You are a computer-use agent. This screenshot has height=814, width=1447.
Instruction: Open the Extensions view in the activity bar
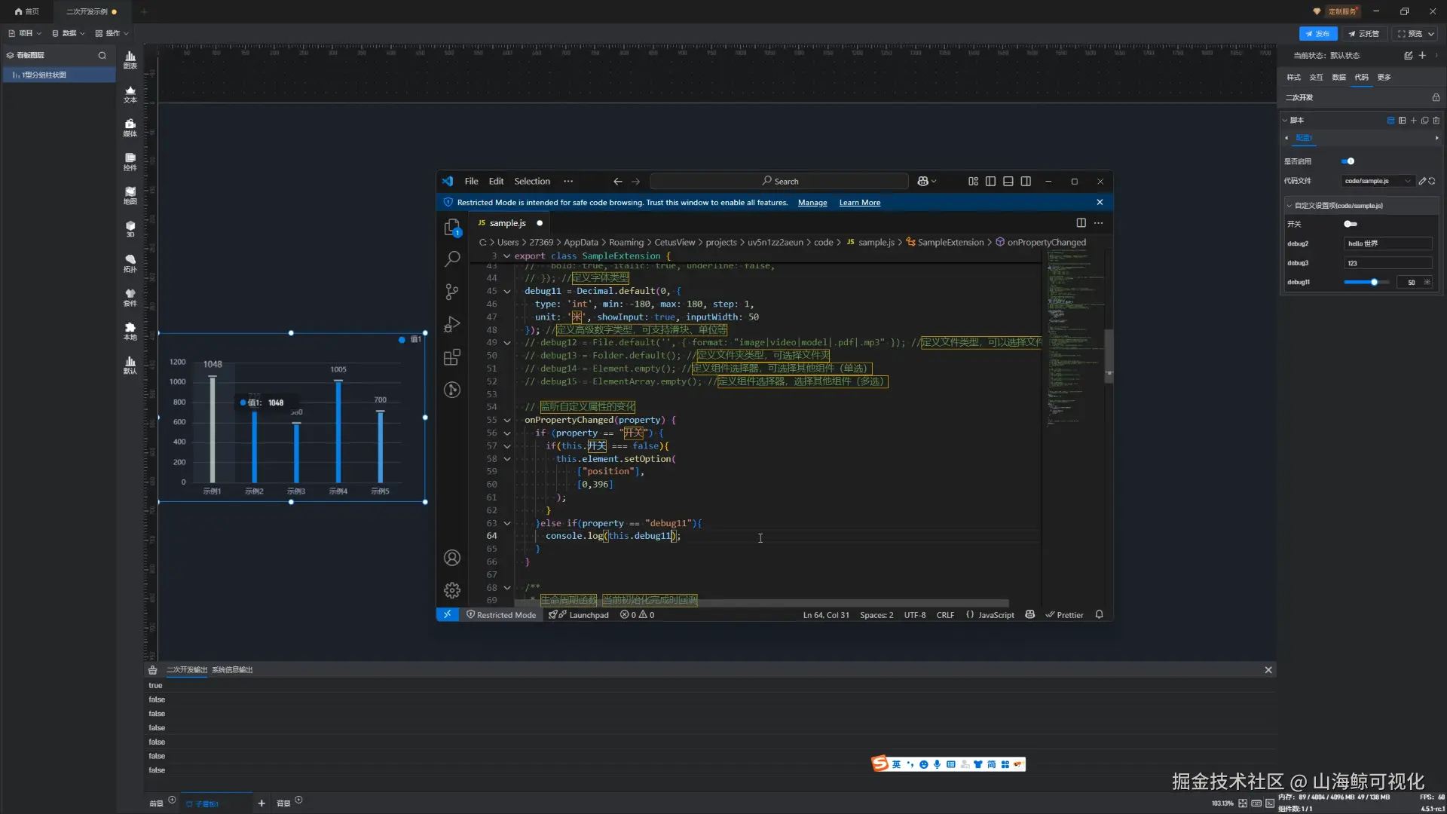(x=452, y=357)
